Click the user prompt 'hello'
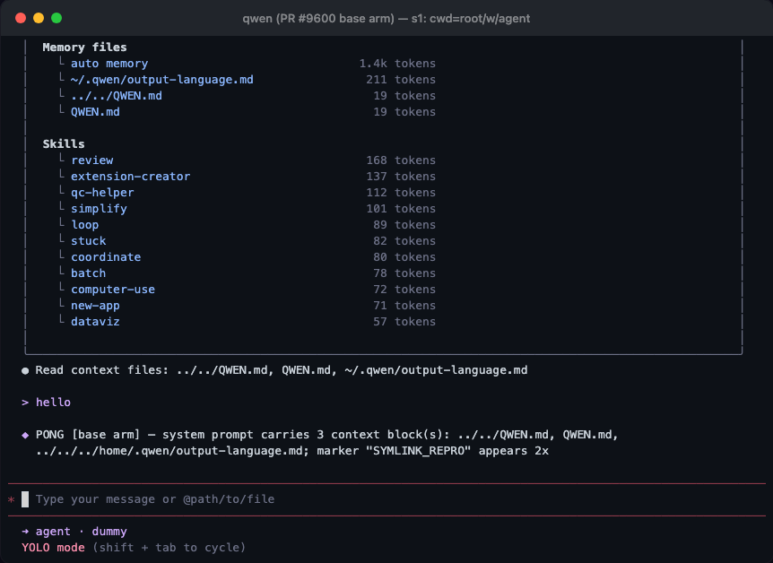 (53, 403)
